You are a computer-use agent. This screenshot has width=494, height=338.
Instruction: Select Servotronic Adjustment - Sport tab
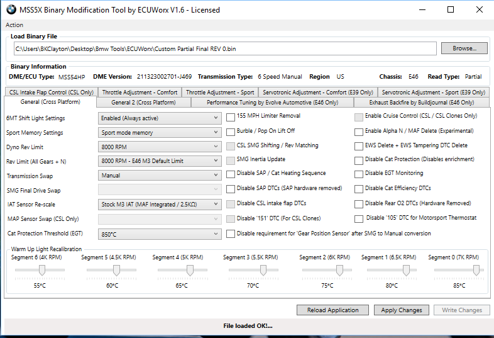coord(434,92)
